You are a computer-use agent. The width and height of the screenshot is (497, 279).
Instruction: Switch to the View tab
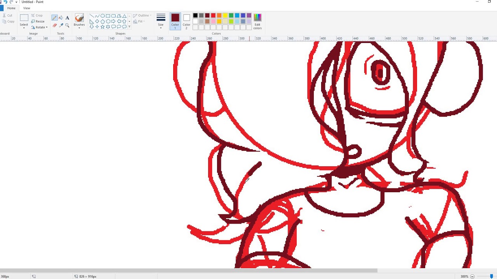coord(26,8)
